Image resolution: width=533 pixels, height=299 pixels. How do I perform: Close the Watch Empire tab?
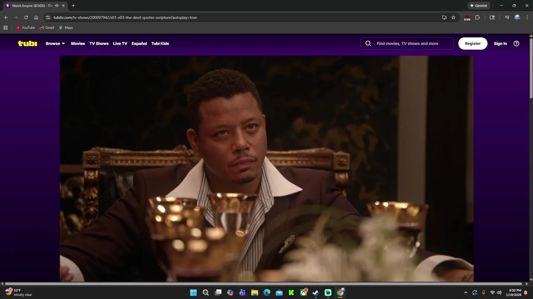(63, 6)
